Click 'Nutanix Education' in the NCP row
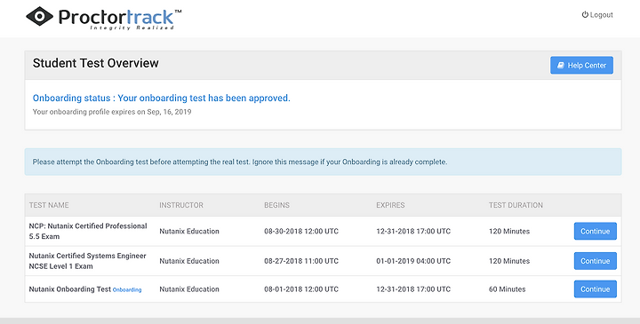The width and height of the screenshot is (640, 324). [x=189, y=231]
